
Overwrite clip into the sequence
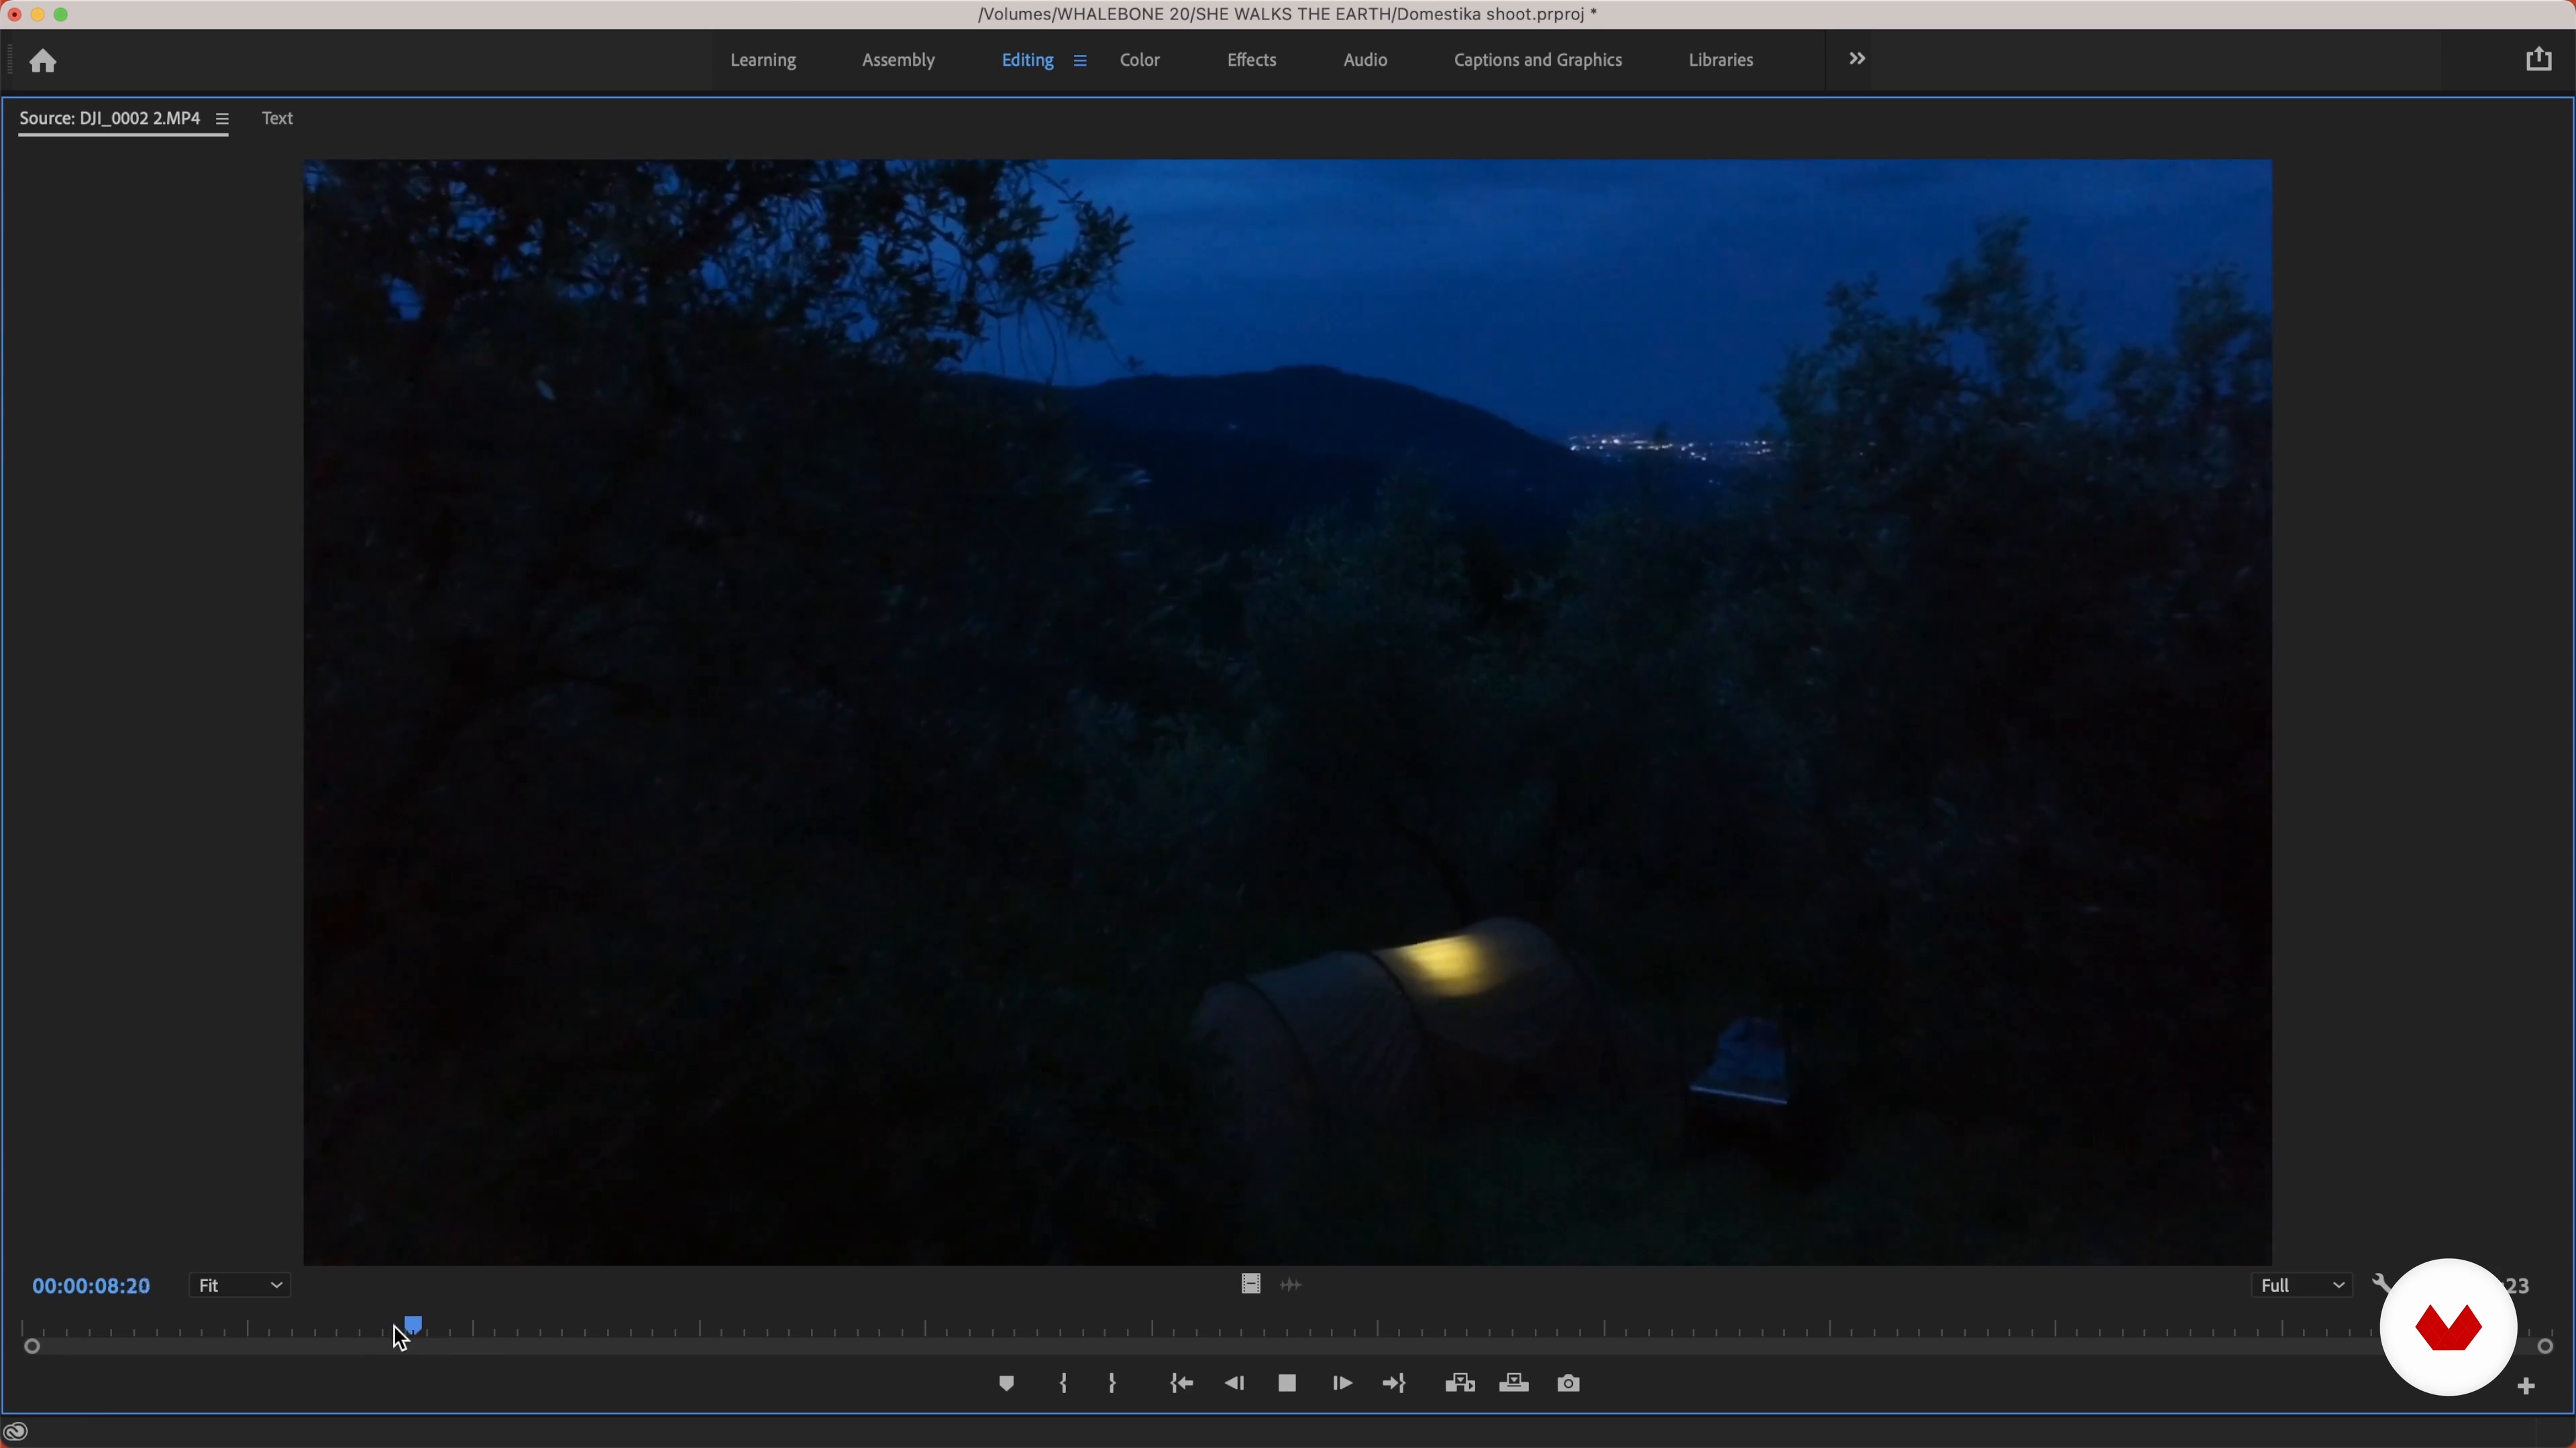[1514, 1384]
